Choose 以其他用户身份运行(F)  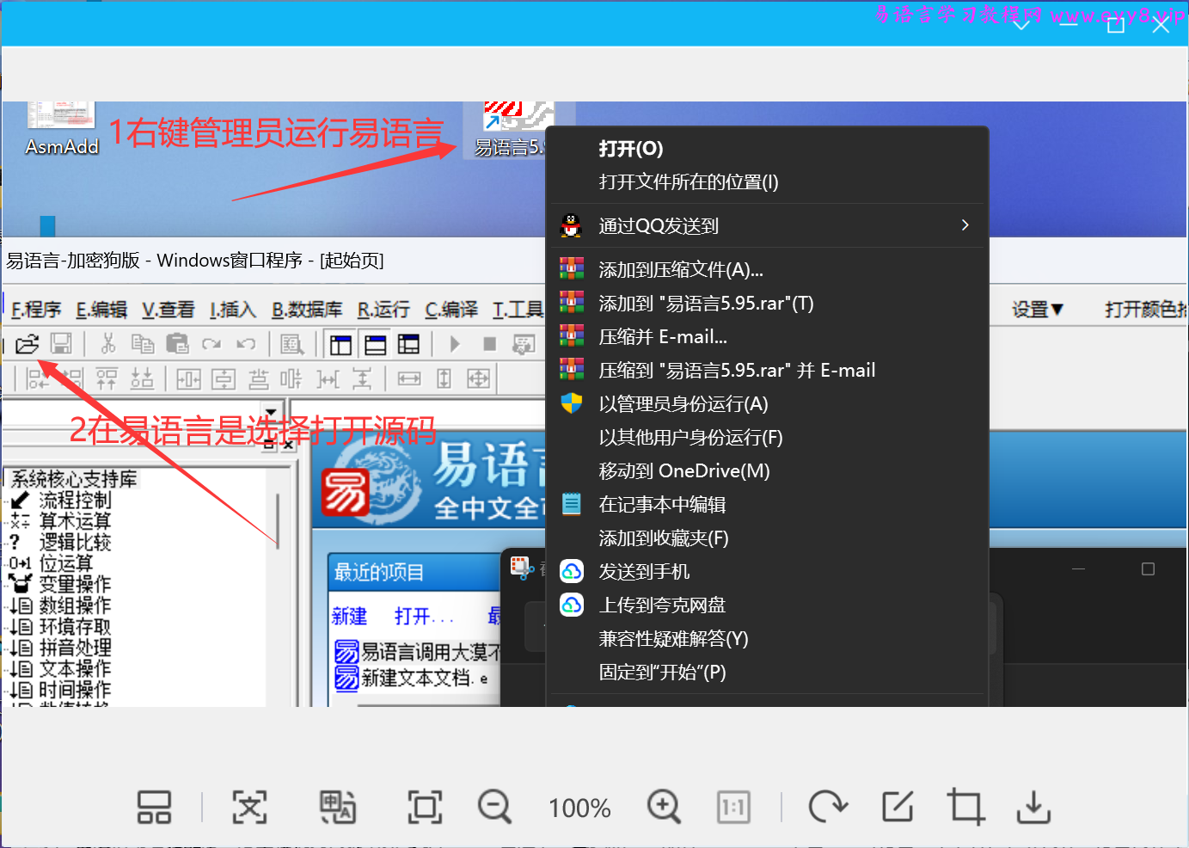click(x=767, y=438)
